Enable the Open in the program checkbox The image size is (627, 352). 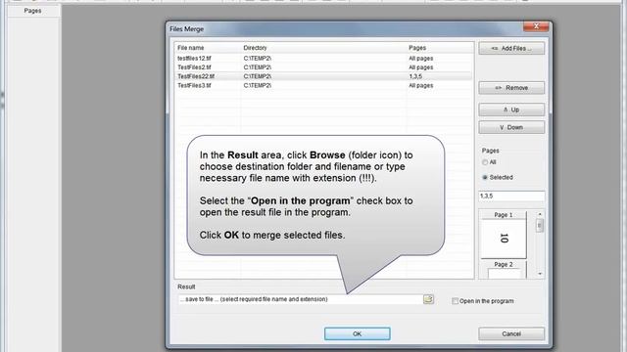455,301
